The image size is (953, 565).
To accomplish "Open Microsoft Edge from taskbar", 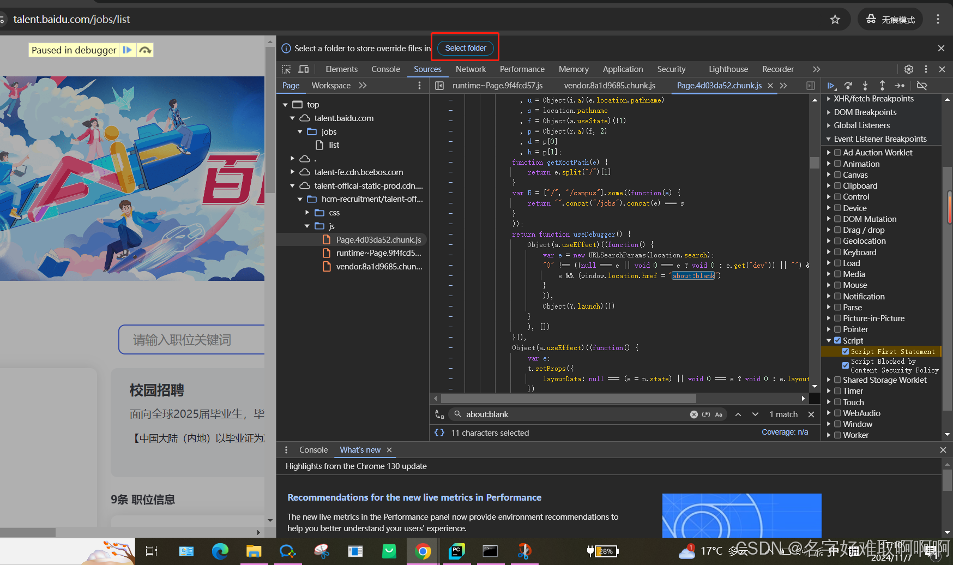I will click(220, 551).
